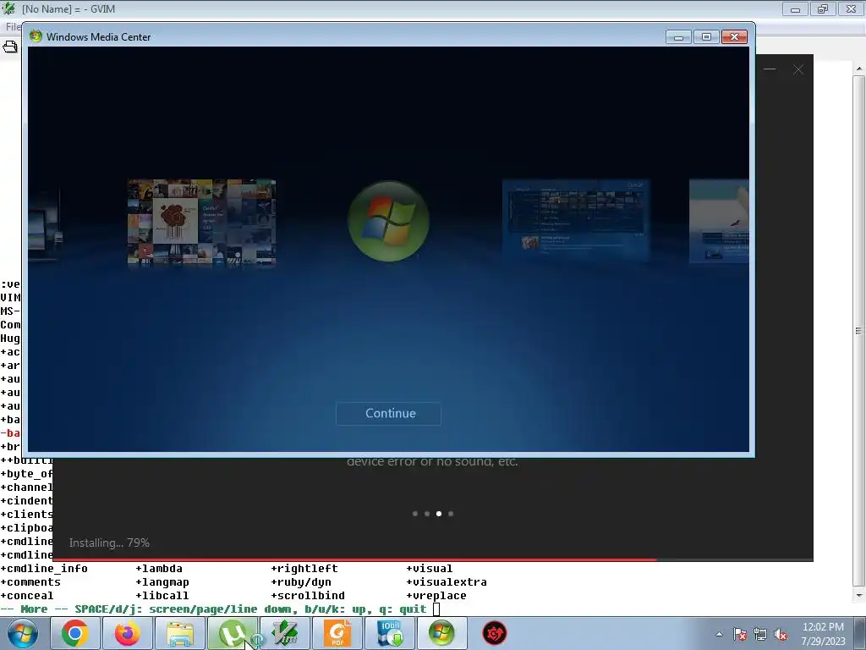Switch to uTorrent in taskbar
Screen dimensions: 866x650
pos(232,633)
